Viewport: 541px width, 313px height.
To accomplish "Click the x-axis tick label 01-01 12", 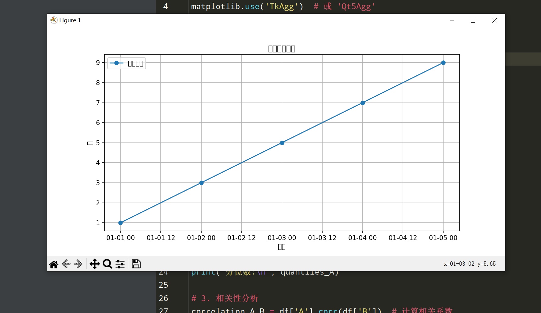I will pyautogui.click(x=161, y=238).
